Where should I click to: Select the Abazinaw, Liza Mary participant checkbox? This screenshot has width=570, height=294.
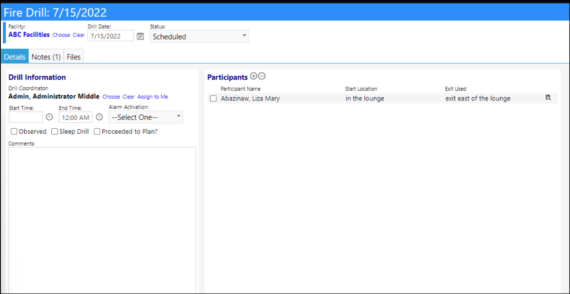(x=213, y=98)
